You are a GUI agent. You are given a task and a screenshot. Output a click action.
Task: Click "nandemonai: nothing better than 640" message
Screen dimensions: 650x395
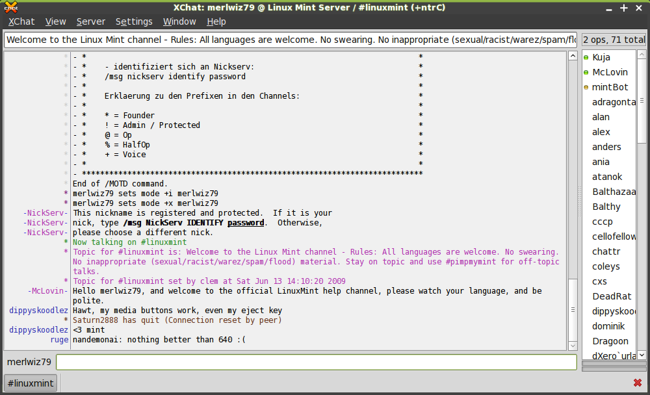159,340
